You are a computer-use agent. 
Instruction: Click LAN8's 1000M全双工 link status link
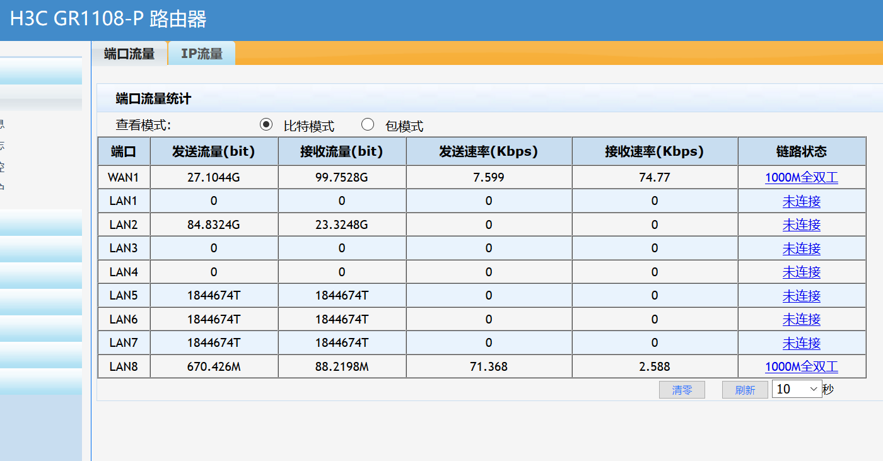tap(801, 366)
